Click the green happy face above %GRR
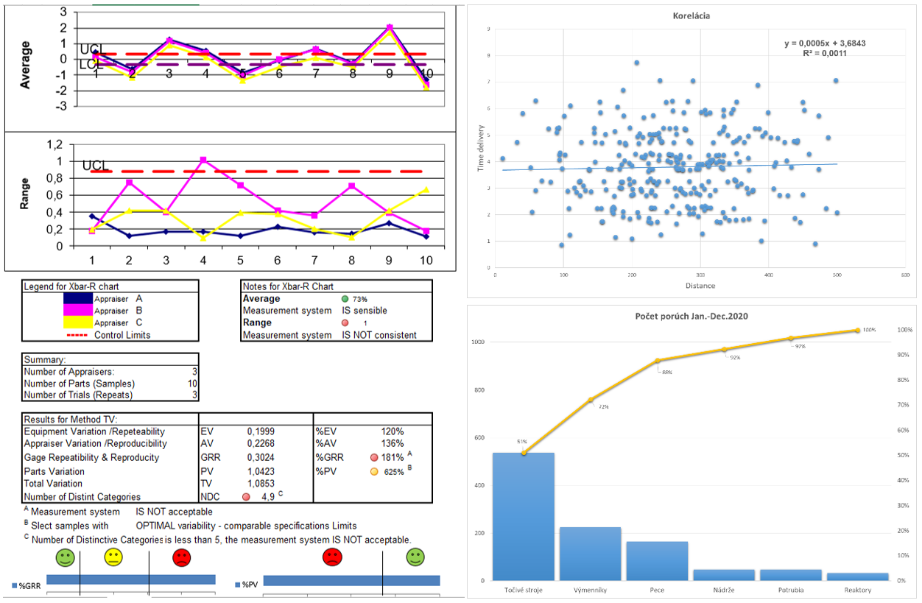 pos(65,557)
